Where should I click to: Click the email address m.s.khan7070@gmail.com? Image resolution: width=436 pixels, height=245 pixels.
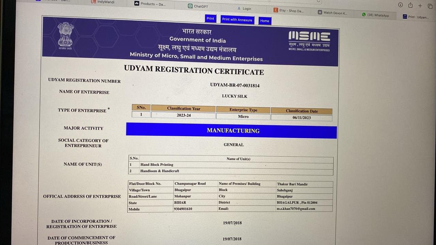click(x=296, y=209)
